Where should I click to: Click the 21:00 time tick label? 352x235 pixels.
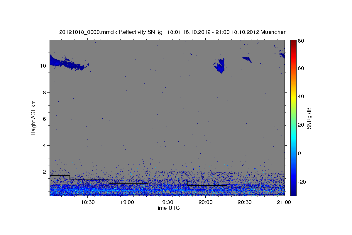tap(284, 202)
